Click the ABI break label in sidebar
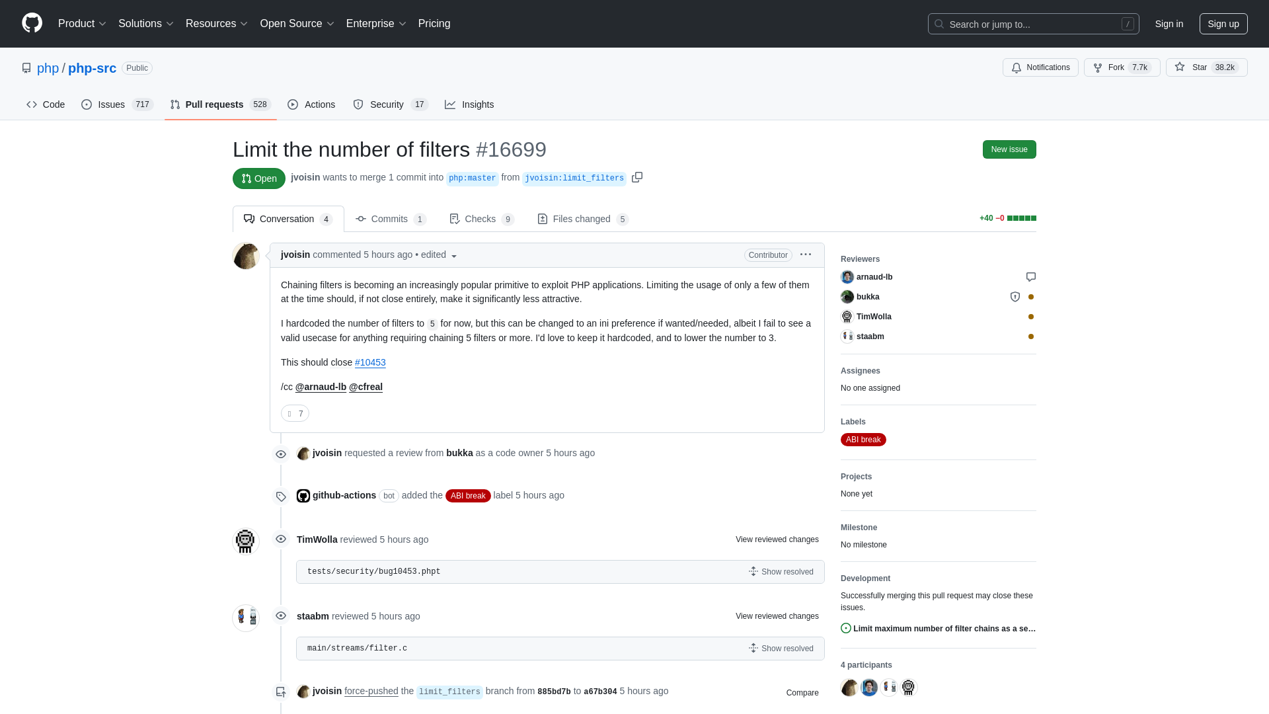This screenshot has height=714, width=1269. point(863,440)
